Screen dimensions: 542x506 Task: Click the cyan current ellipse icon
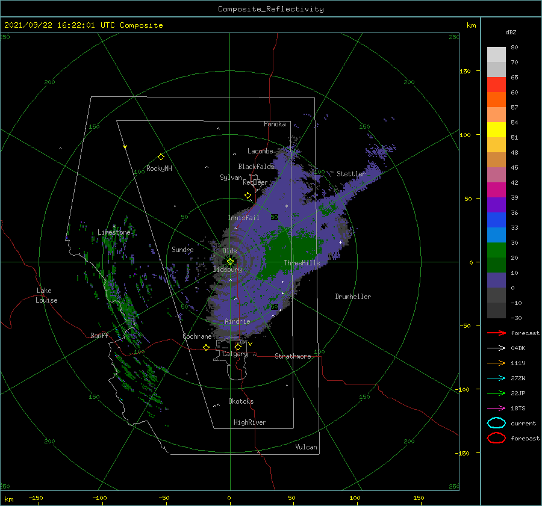[x=496, y=423]
